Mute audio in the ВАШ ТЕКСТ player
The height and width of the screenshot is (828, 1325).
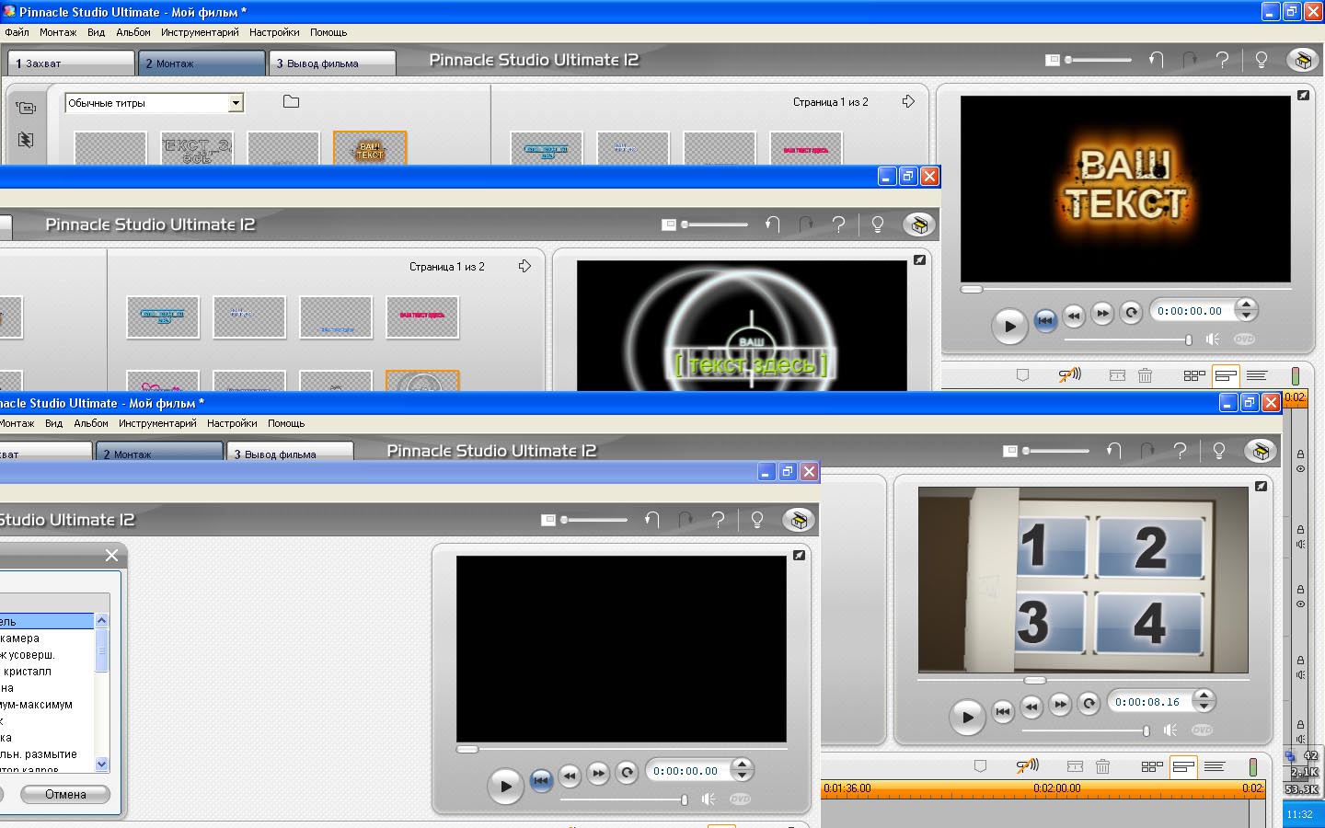[x=1213, y=339]
